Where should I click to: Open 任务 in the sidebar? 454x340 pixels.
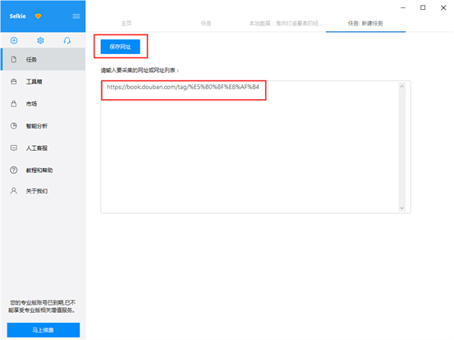tap(43, 59)
